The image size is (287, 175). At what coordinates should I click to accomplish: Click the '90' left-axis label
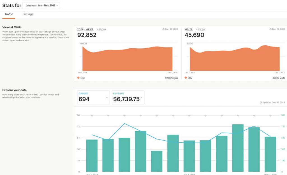(78, 115)
